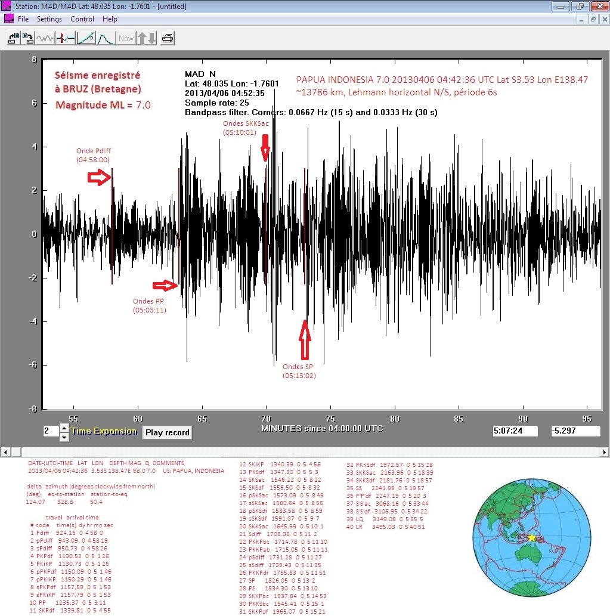
Task: Select the seismic waveform view icon
Action: pyautogui.click(x=45, y=39)
